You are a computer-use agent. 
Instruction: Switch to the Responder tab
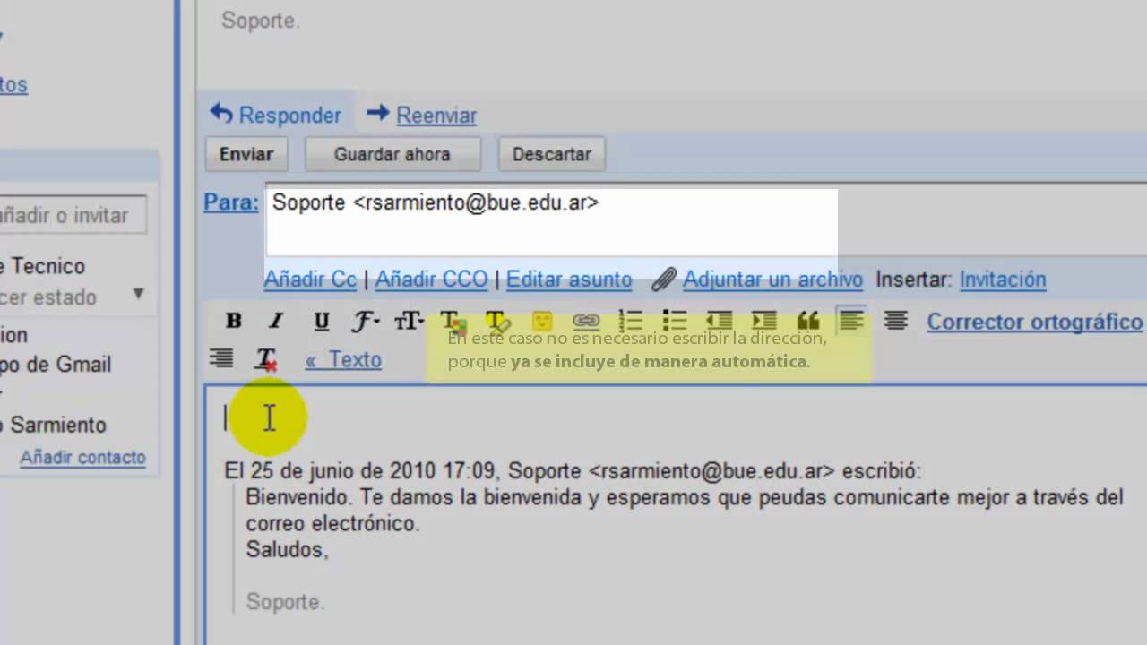tap(275, 115)
